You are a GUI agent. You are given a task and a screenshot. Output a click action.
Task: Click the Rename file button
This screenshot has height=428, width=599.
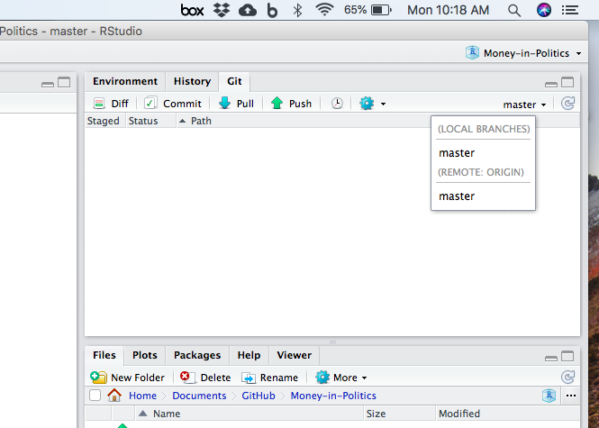tap(269, 378)
